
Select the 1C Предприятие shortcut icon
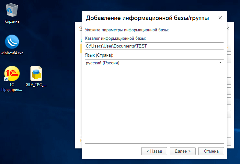[x=12, y=73]
